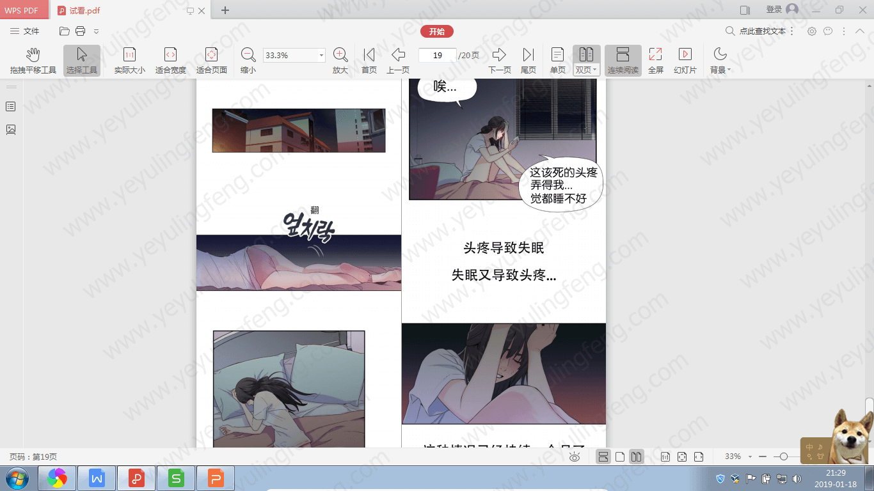Start slideshow mode (幻灯片)
Screen dimensions: 874x491
[x=685, y=61]
